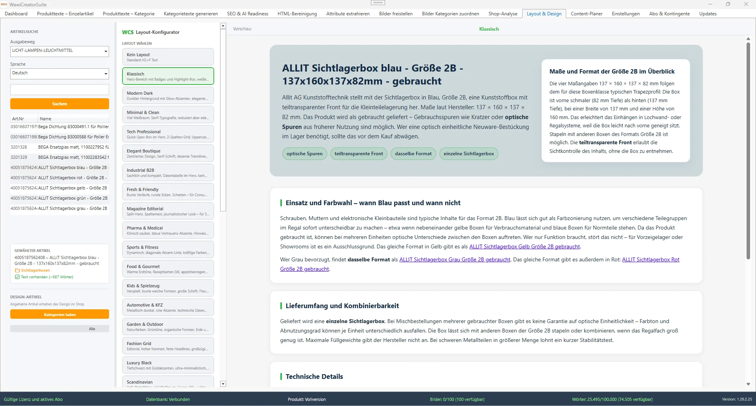
Task: Choose the Fashion Grid layout
Action: (168, 345)
